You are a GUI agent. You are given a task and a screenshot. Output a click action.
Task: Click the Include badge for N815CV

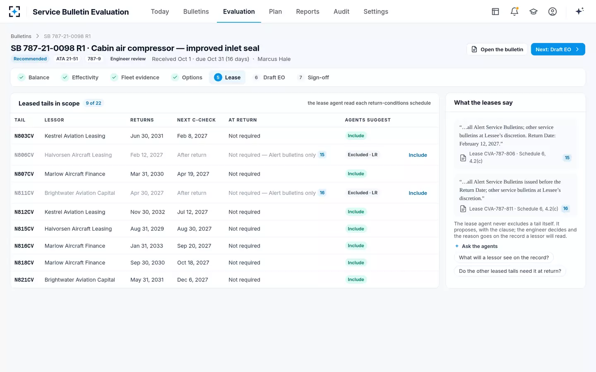[356, 229]
